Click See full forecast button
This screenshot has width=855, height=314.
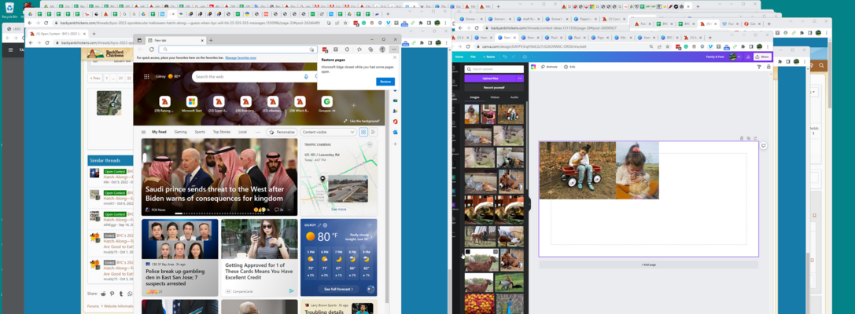point(339,289)
